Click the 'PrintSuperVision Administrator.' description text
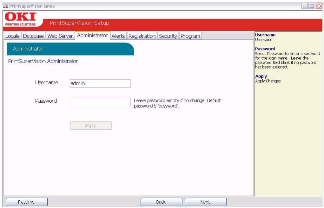Viewport: 324px width, 208px height. pos(44,61)
